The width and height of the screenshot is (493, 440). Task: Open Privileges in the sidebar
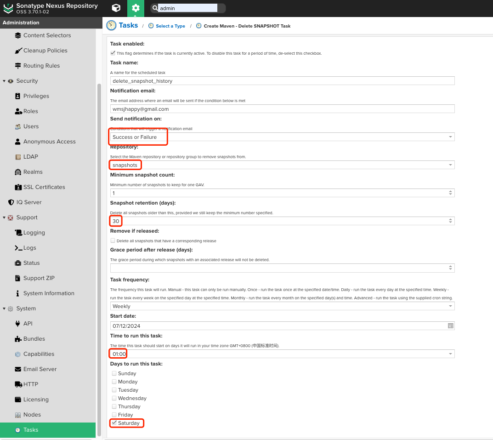[36, 96]
